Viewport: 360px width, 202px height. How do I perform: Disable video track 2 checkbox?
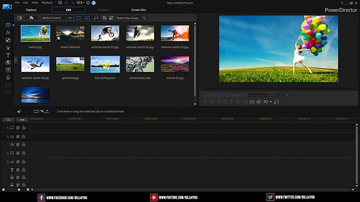pos(18,153)
